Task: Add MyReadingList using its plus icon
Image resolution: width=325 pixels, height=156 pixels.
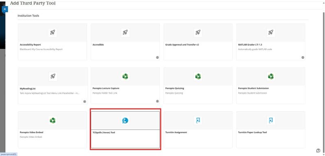Action: click(x=85, y=101)
